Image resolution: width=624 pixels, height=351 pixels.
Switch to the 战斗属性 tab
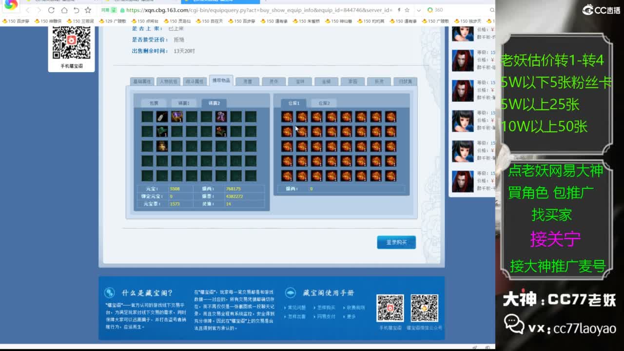[195, 81]
